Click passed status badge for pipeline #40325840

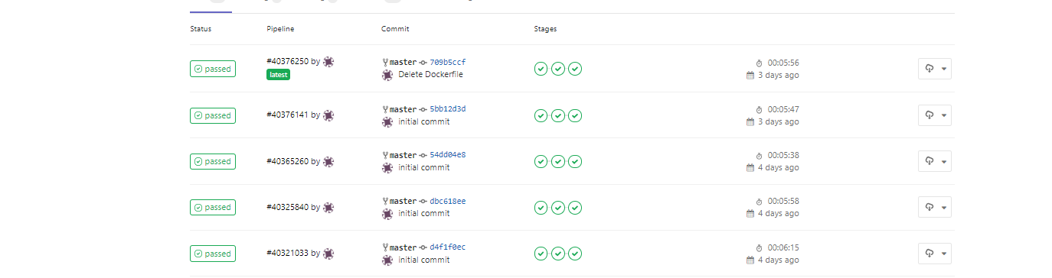click(213, 207)
